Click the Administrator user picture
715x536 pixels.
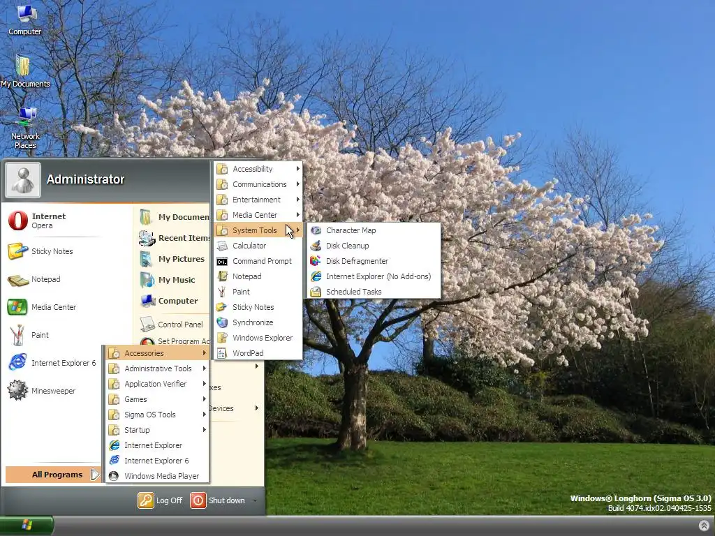(23, 179)
